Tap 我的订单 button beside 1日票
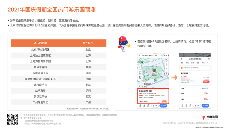227x128 pixels. coord(205,89)
